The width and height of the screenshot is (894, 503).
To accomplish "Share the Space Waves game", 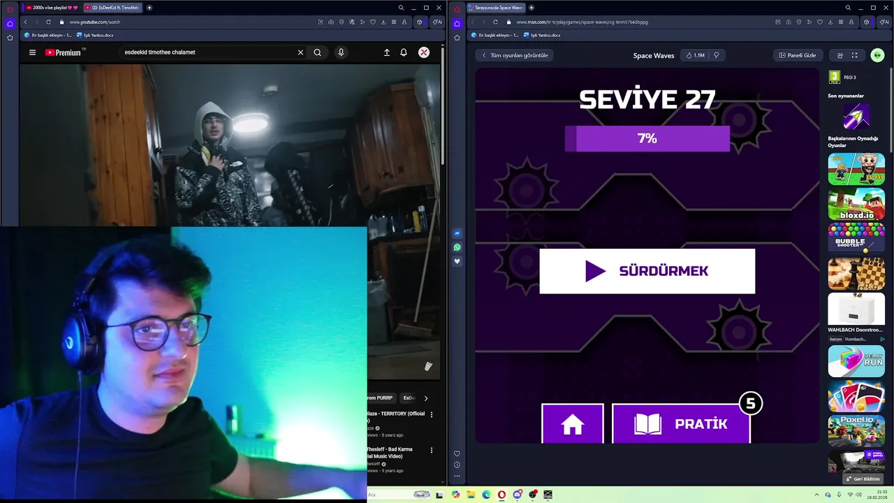I will (x=840, y=55).
